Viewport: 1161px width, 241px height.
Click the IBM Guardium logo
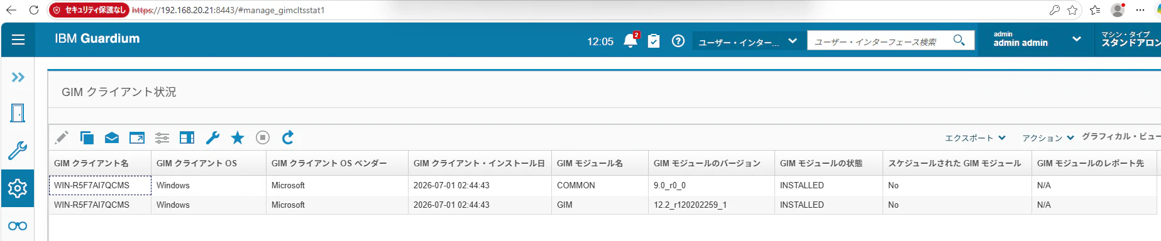point(97,39)
